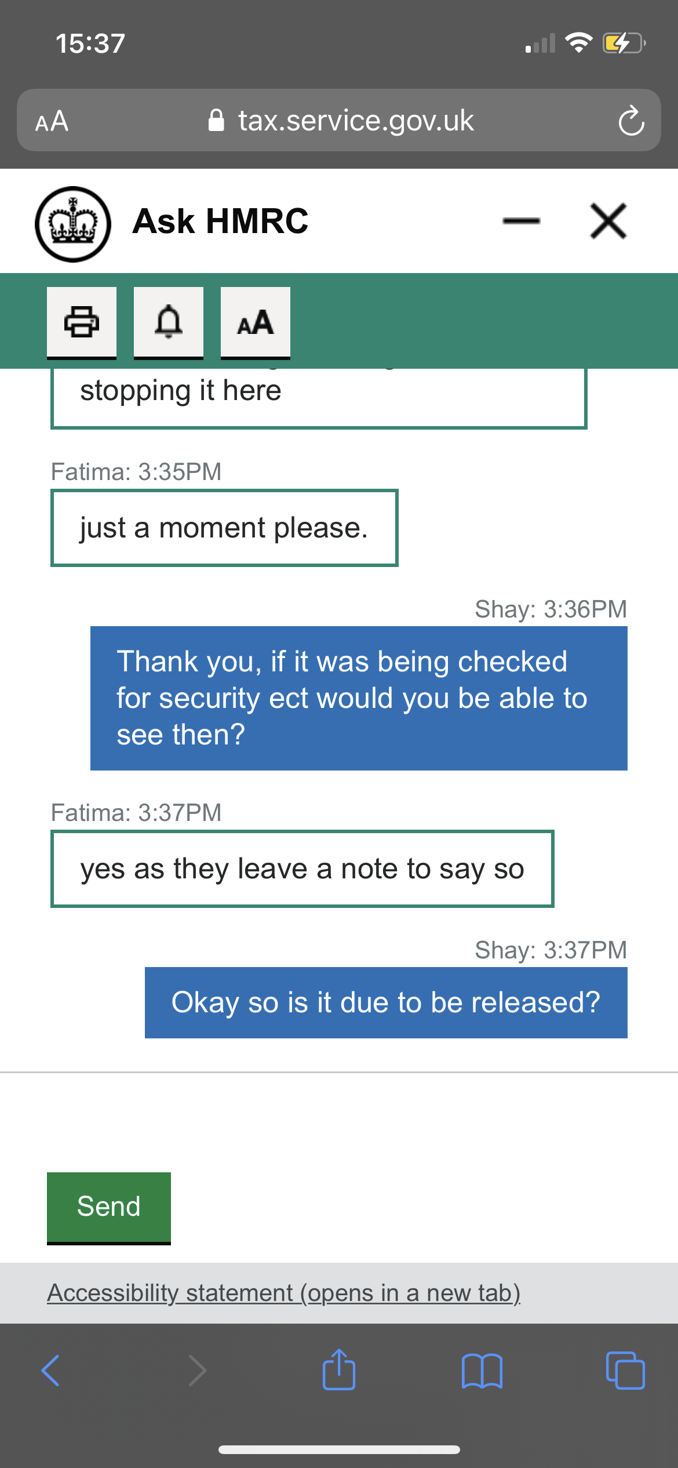Open Safari bookmarks
Viewport: 678px width, 1468px height.
pyautogui.click(x=482, y=1371)
